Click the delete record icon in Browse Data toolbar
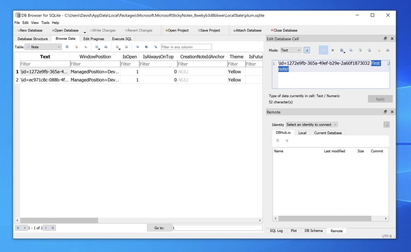The image size is (411, 252). [126, 47]
